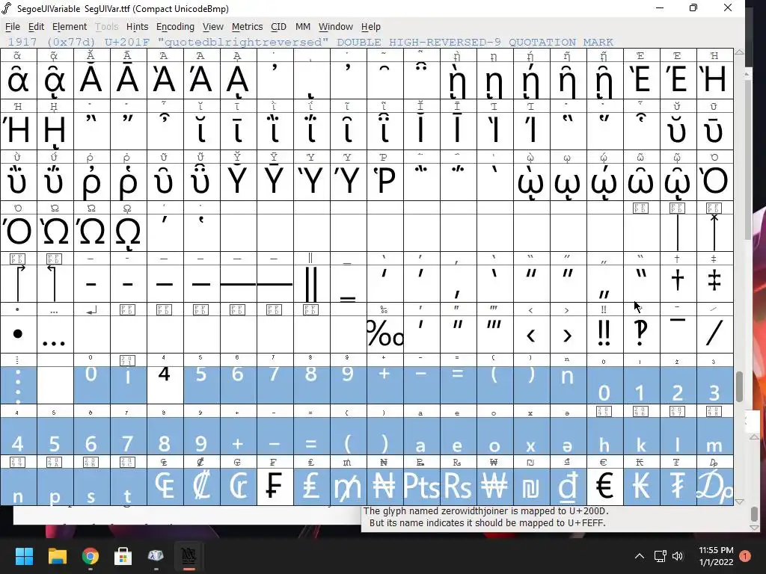766x574 pixels.
Task: Select the New Sheqel ₪ glyph cell
Action: pos(532,487)
